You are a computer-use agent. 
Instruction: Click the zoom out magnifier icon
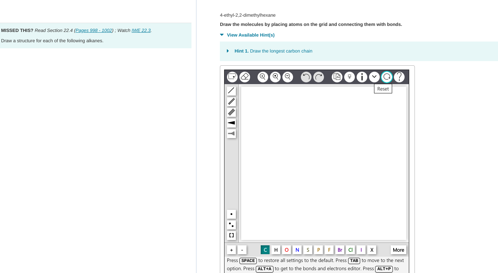(288, 77)
